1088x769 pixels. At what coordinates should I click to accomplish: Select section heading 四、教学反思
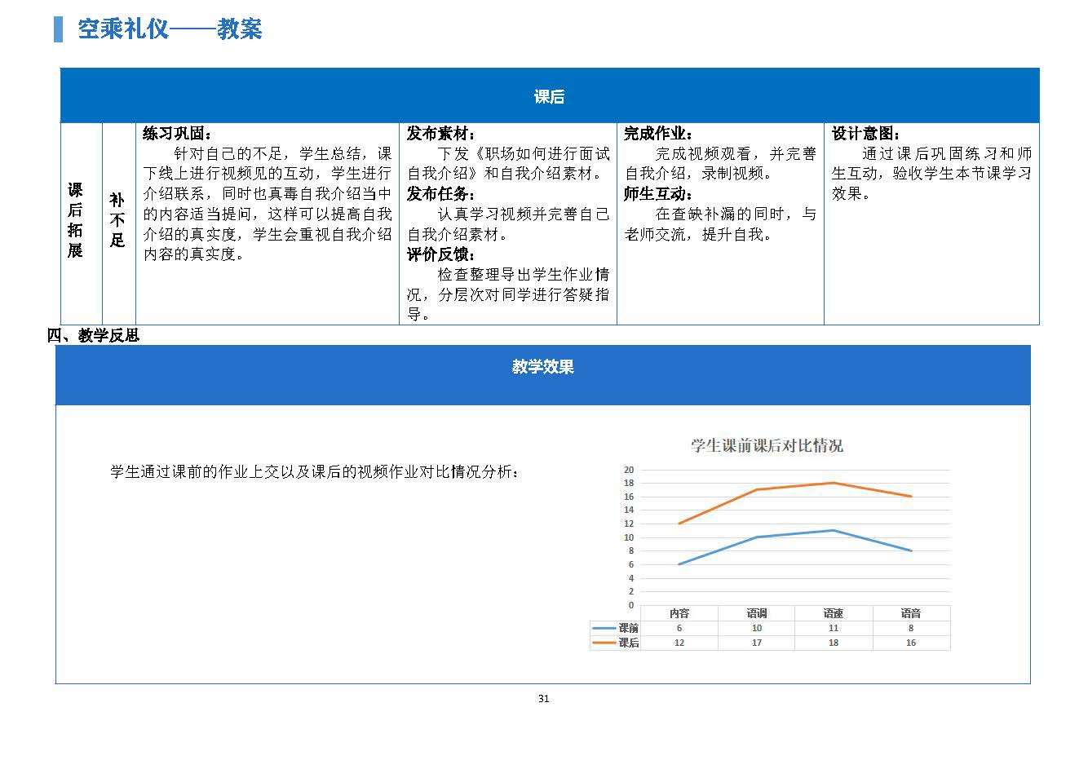[94, 335]
